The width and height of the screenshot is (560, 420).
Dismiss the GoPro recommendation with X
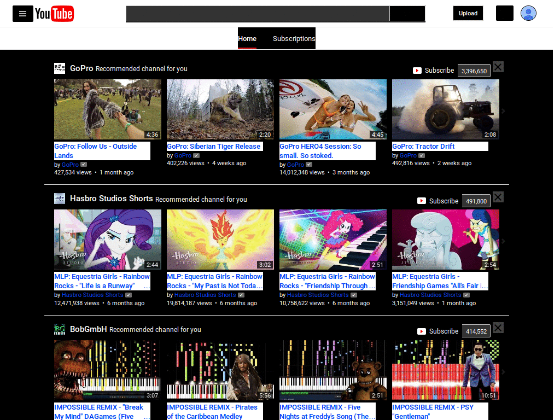(498, 67)
